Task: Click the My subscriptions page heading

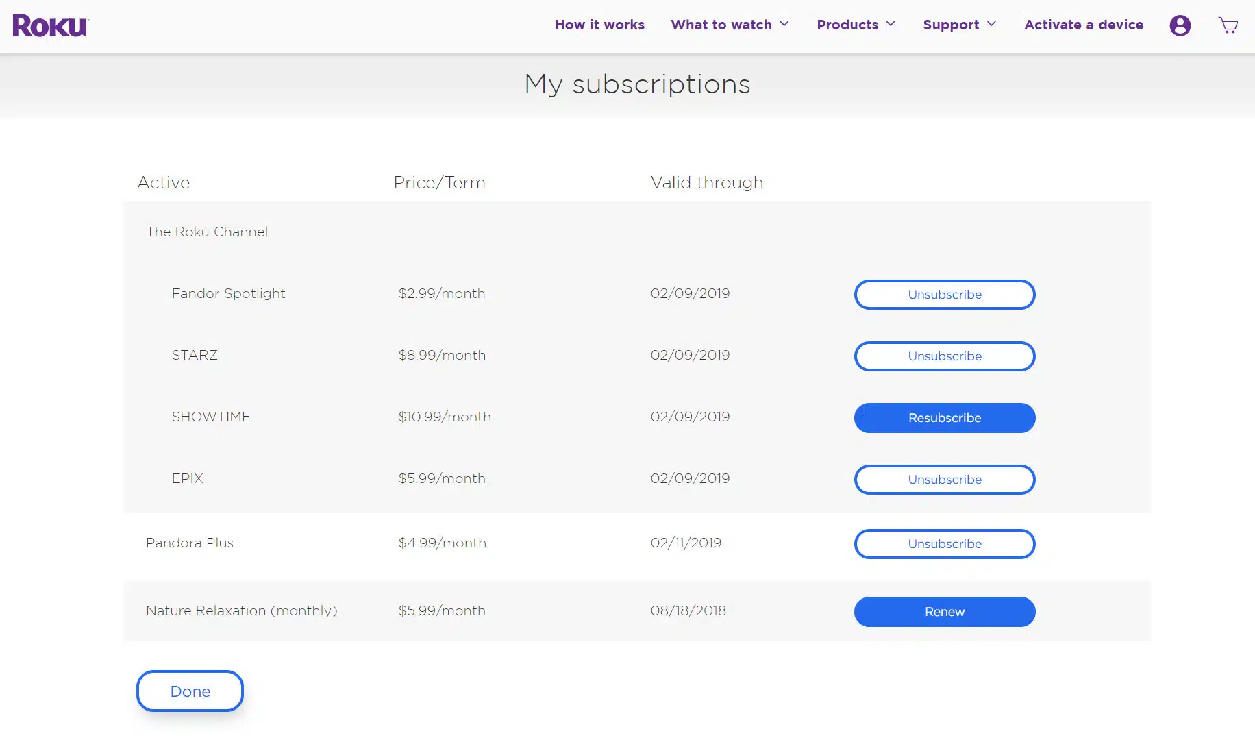Action: tap(637, 84)
